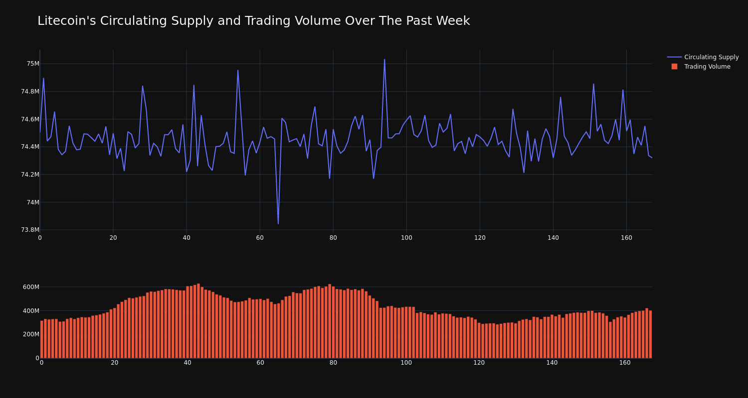
Task: Click the 75M y-axis label
Action: point(33,64)
